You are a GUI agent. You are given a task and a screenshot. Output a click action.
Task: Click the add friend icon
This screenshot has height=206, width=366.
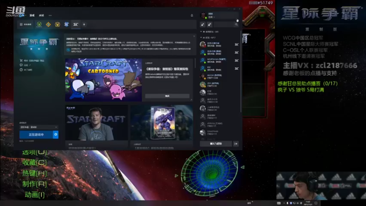pos(203,25)
